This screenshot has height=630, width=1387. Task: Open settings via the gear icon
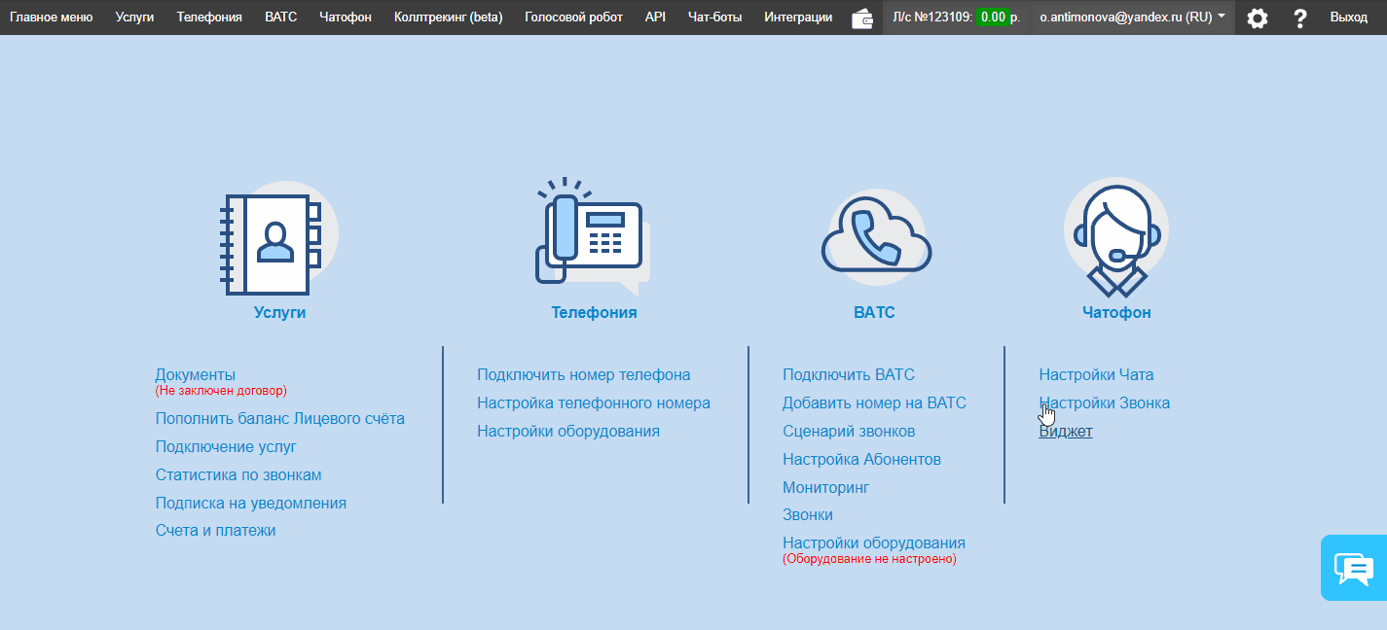point(1258,17)
